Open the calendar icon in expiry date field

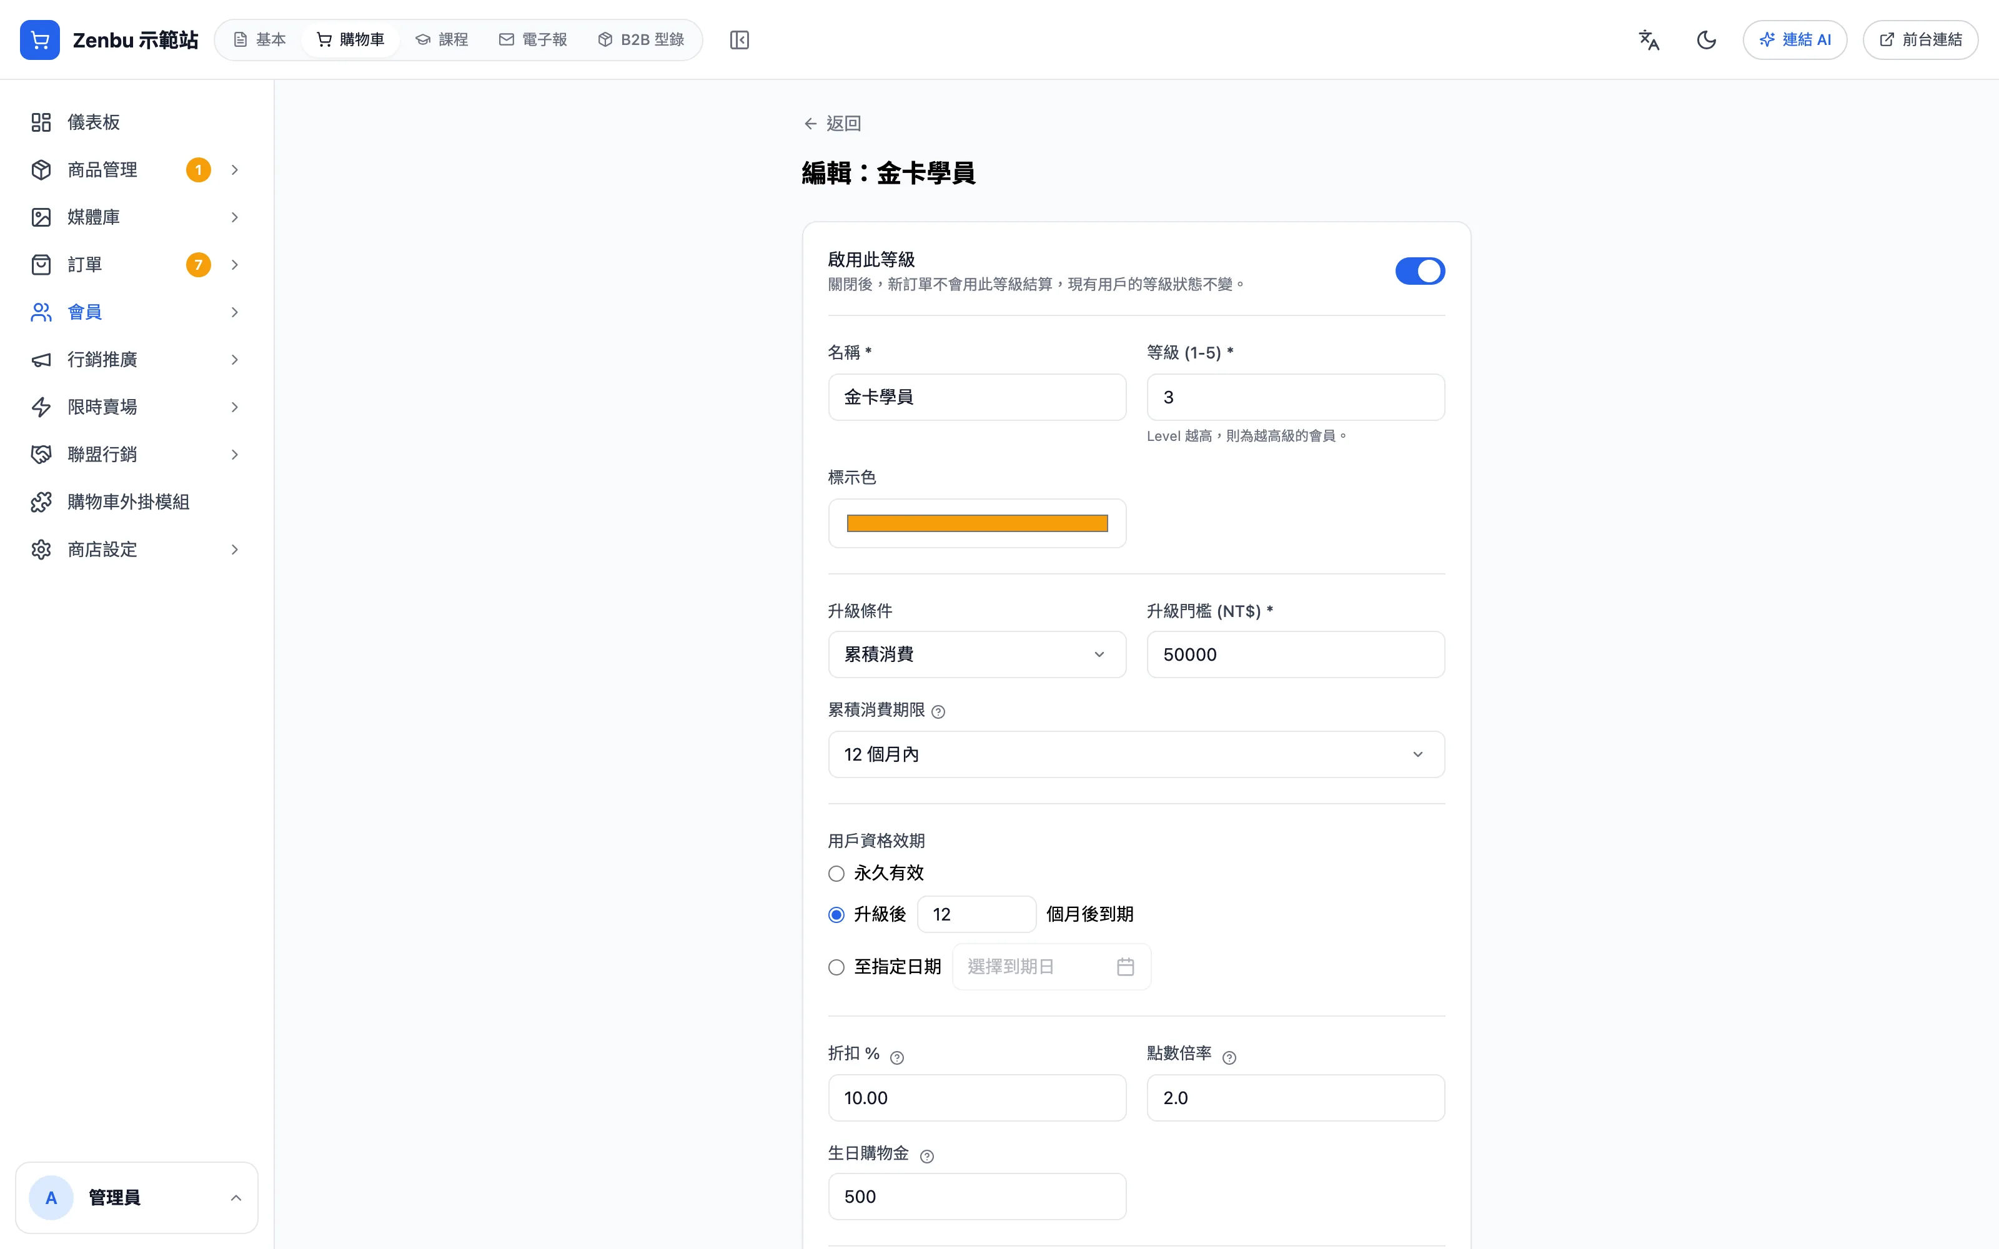pos(1126,967)
